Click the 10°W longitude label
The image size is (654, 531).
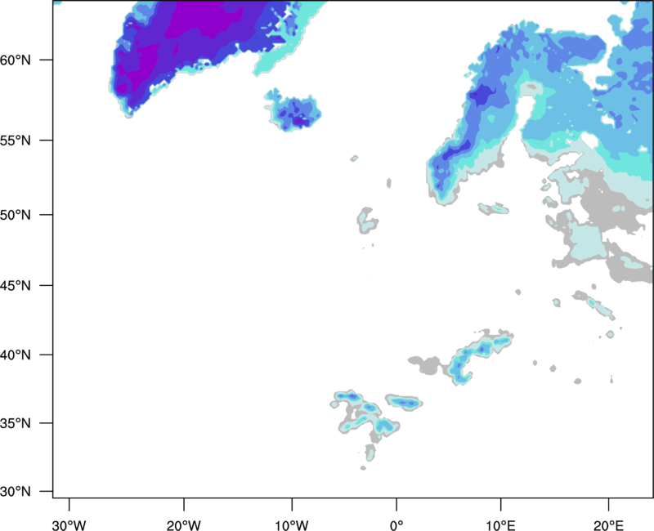click(x=291, y=525)
